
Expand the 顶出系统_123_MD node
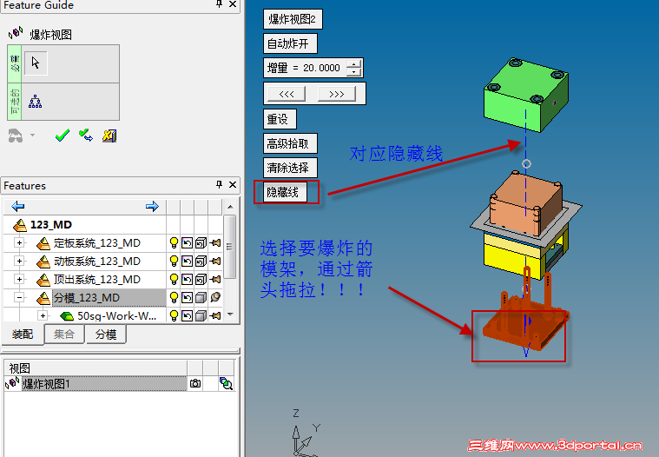coord(19,279)
